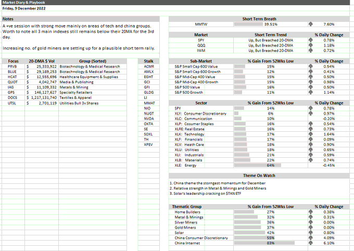Viewport: 354px width, 251px height.
Task: Select the Notes header cell
Action: [81, 19]
